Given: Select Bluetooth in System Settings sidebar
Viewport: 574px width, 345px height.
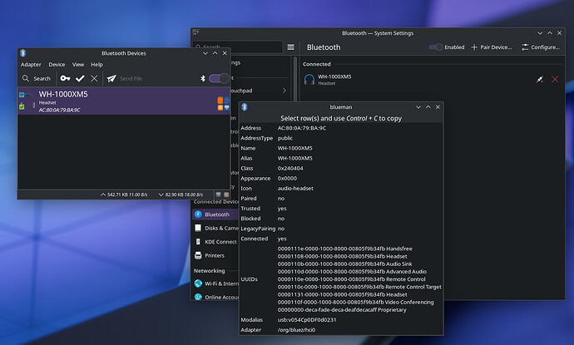Looking at the screenshot, I should [x=215, y=214].
